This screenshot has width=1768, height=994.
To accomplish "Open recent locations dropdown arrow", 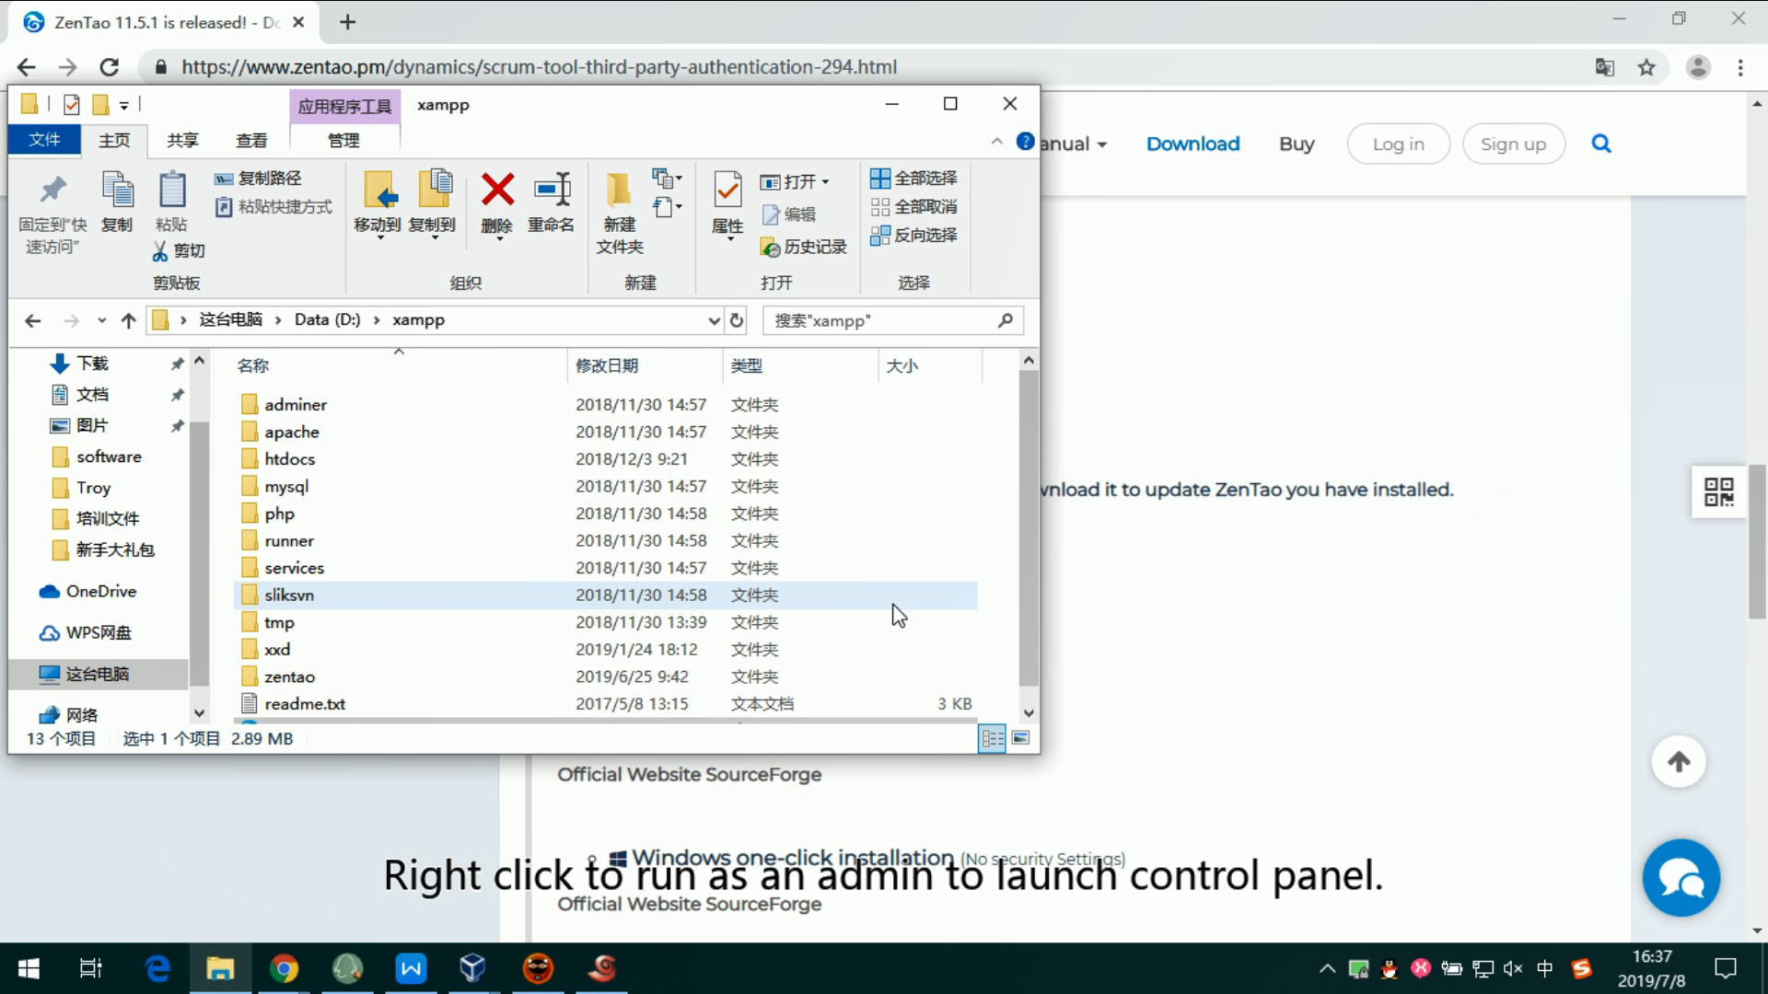I will point(101,320).
